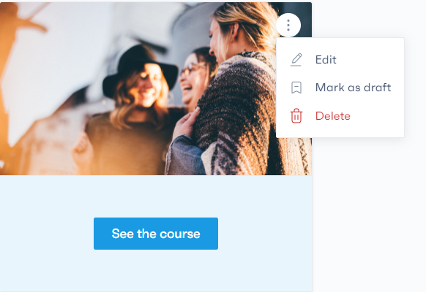Click the pencil Edit icon

click(296, 60)
